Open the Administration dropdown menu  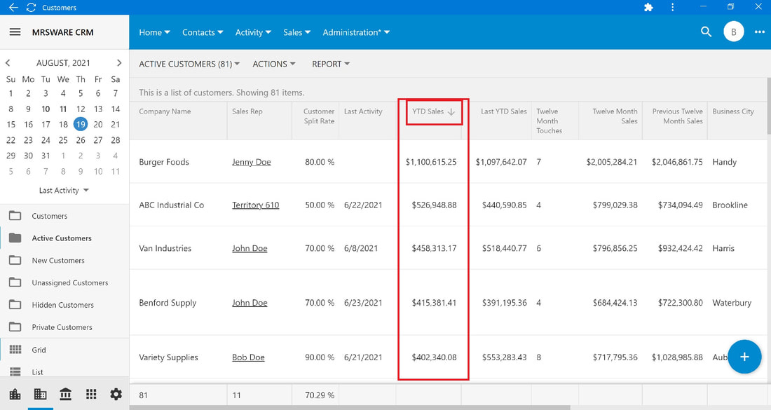click(x=356, y=32)
